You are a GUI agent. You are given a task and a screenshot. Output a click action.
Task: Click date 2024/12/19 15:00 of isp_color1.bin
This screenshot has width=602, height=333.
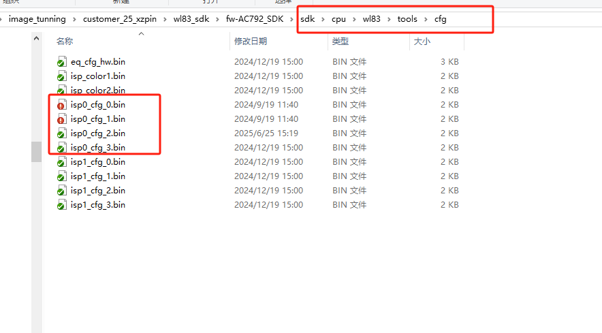click(x=268, y=76)
